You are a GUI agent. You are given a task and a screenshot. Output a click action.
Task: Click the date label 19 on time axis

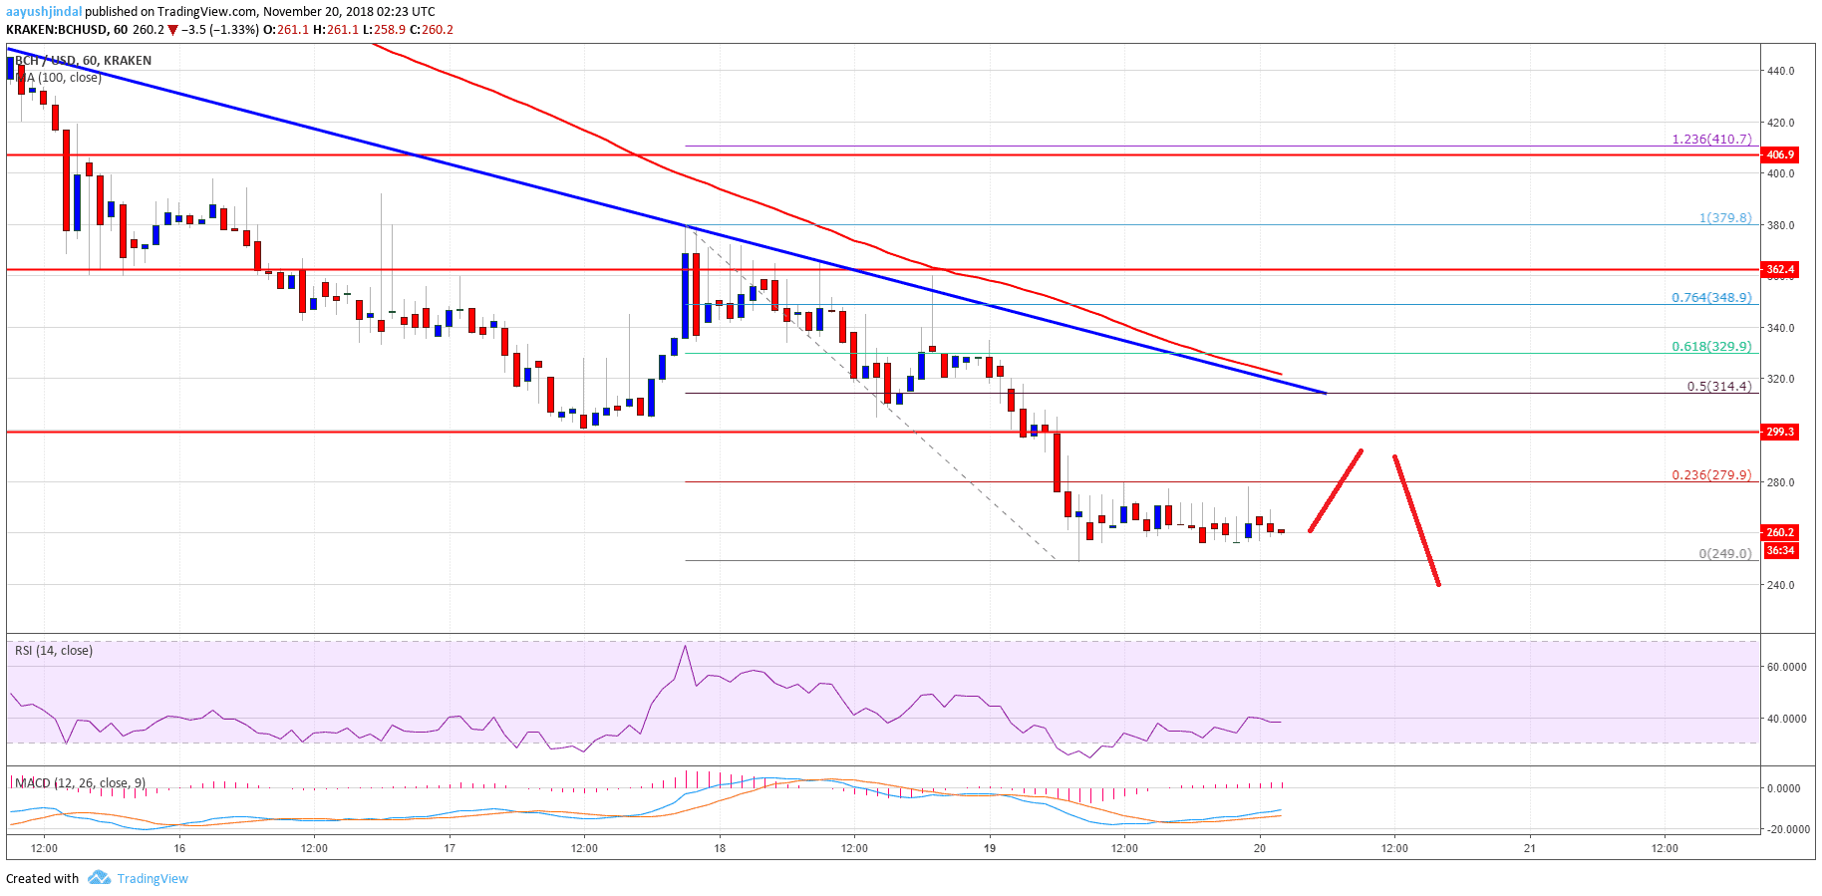coord(990,848)
